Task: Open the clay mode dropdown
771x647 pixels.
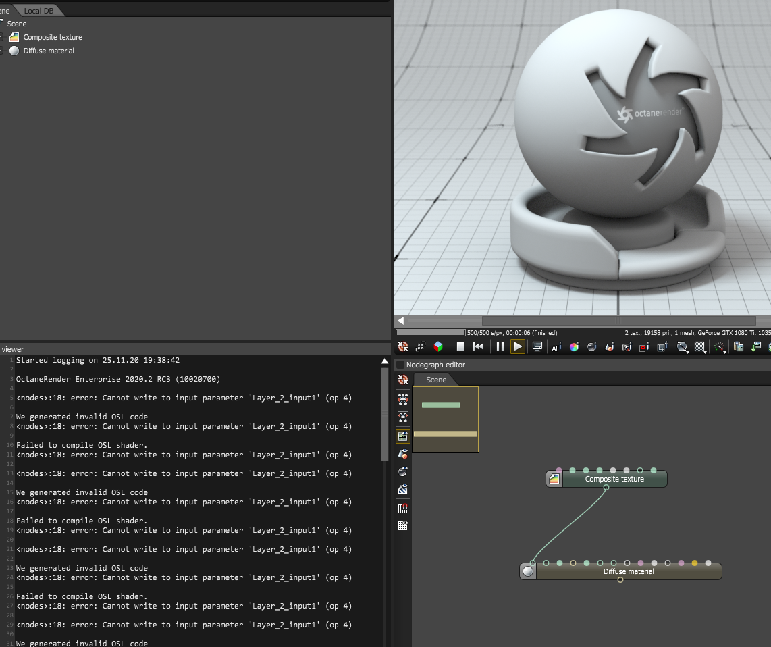Action: 682,347
